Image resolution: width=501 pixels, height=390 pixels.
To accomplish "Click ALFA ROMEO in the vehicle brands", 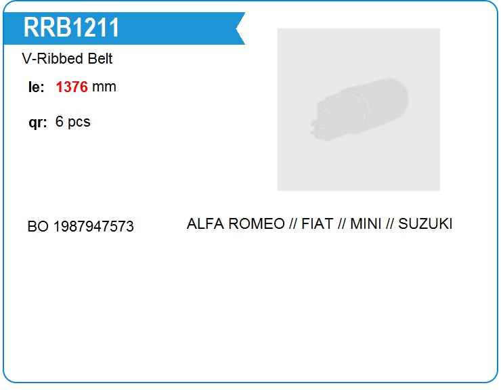I will [x=236, y=223].
